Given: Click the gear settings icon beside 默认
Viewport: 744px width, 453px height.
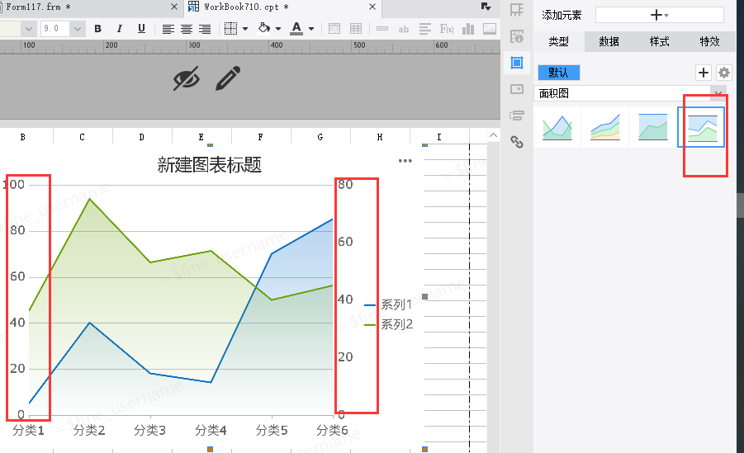Looking at the screenshot, I should 724,73.
